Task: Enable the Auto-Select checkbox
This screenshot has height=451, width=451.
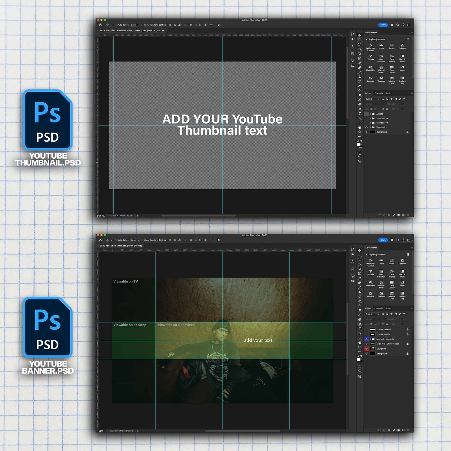Action: coord(116,25)
